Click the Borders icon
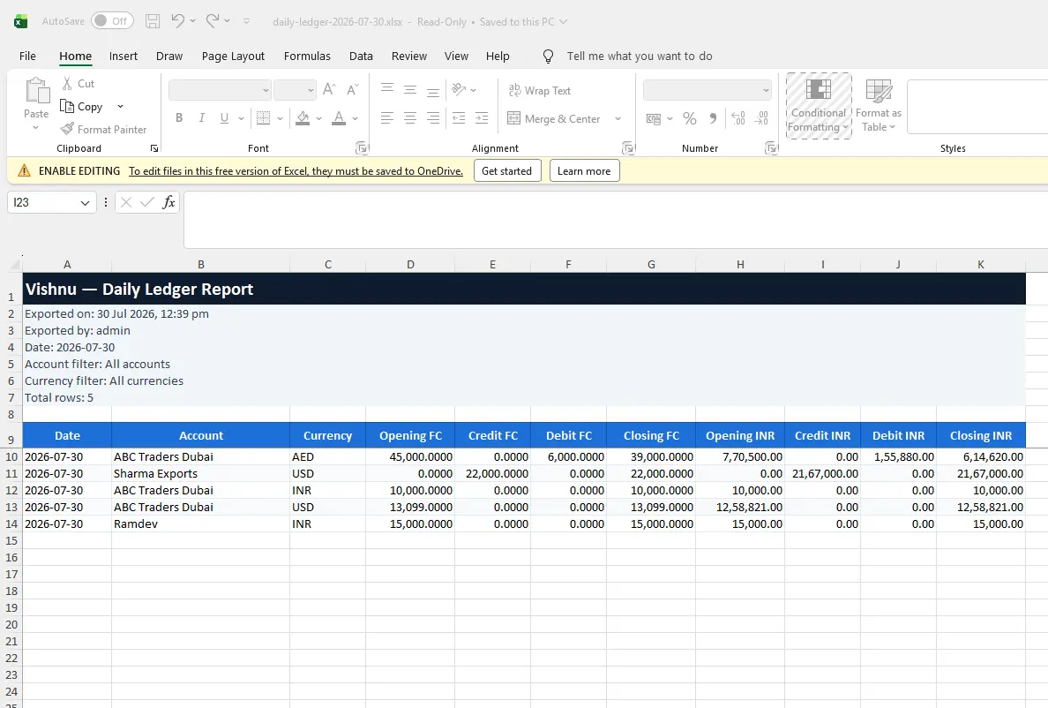The image size is (1048, 708). 264,118
